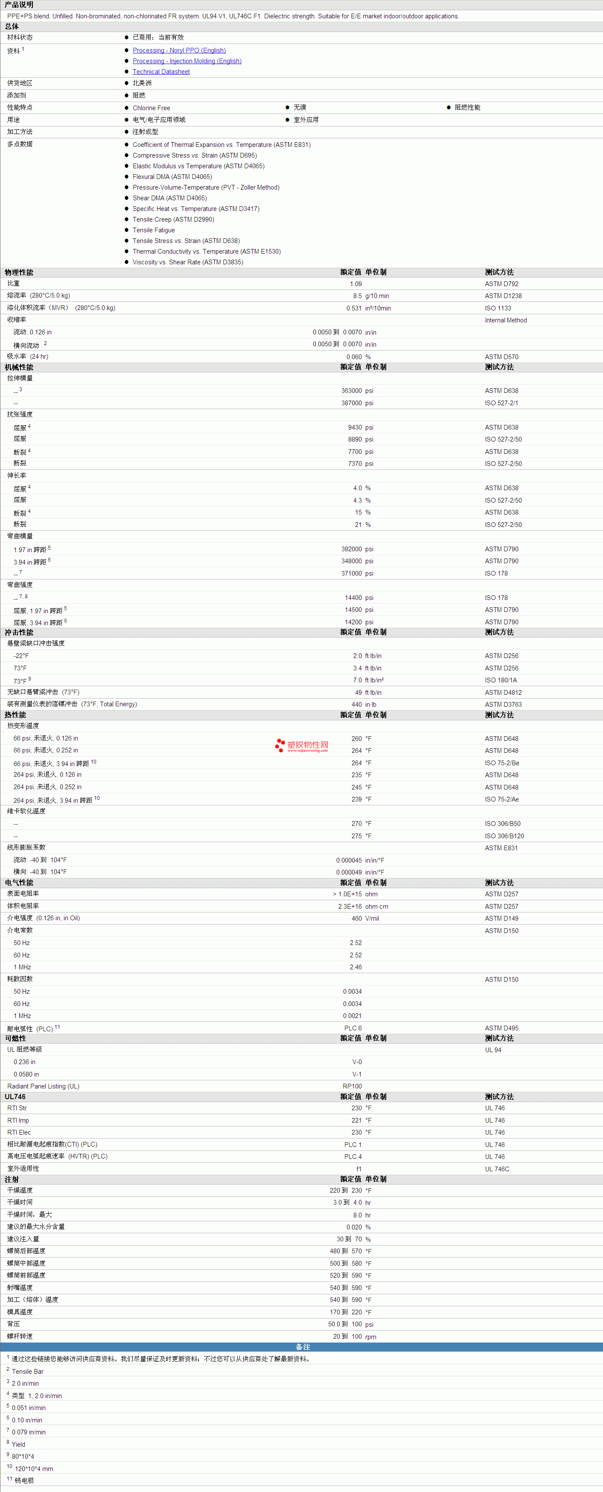This screenshot has height=1492, width=603.
Task: Open the Processing - Injection Molding (English) link
Action: pyautogui.click(x=187, y=61)
